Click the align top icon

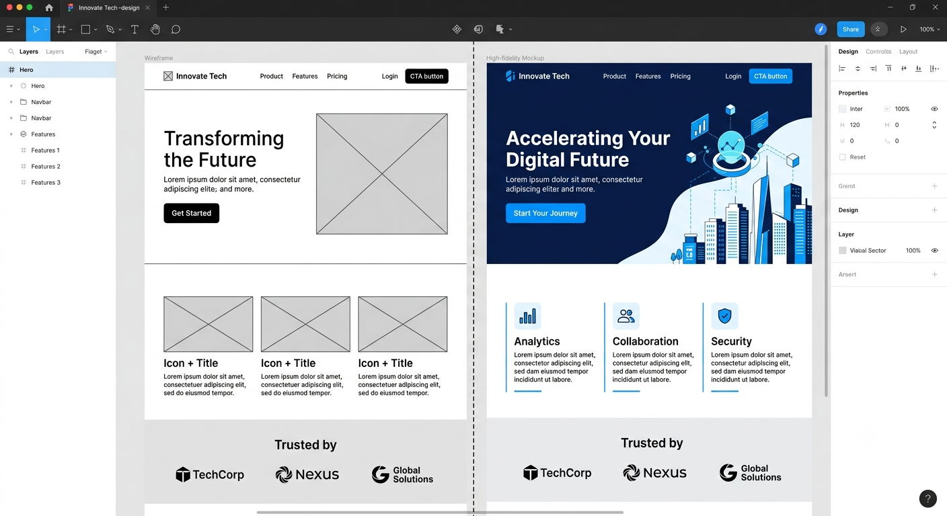888,69
